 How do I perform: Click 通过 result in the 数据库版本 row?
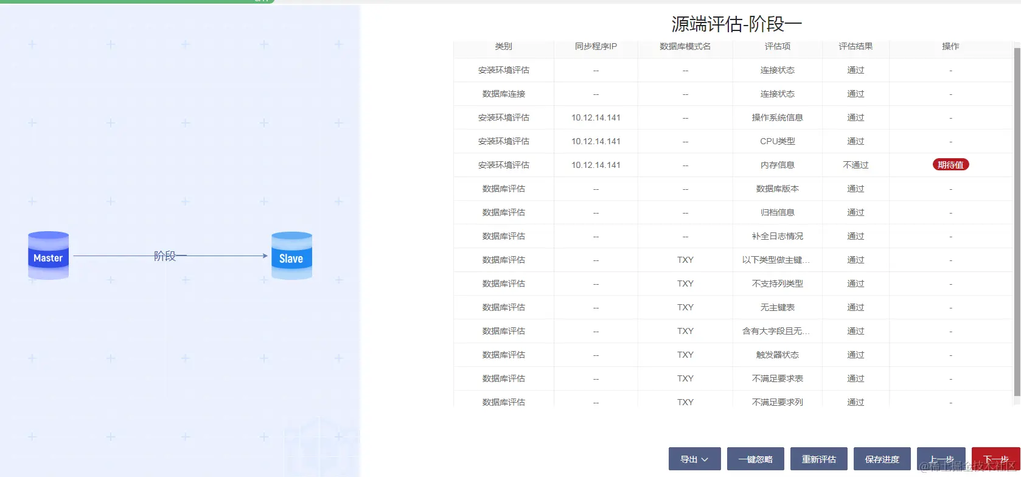(855, 189)
